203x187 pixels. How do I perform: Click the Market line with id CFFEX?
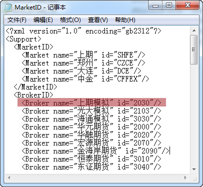click(85, 79)
